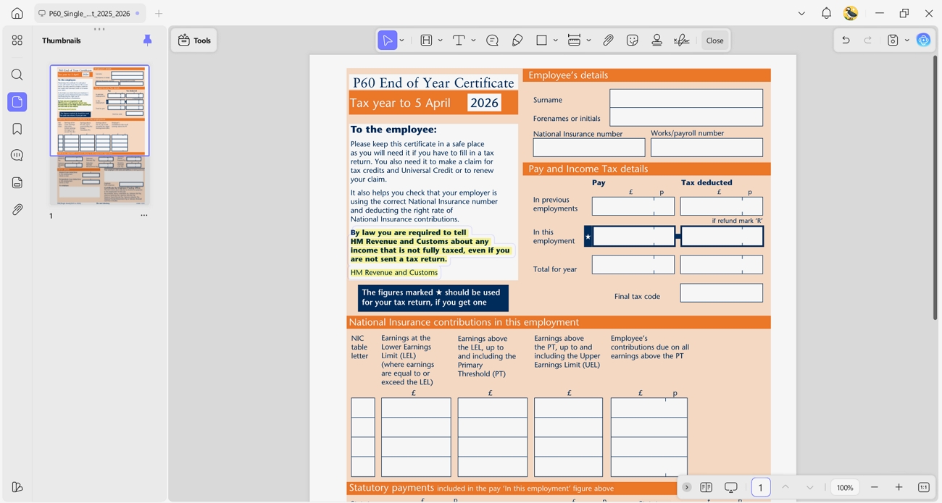Click the highlighted 'HM Revenue and Customs' text
This screenshot has height=503, width=942.
point(394,272)
